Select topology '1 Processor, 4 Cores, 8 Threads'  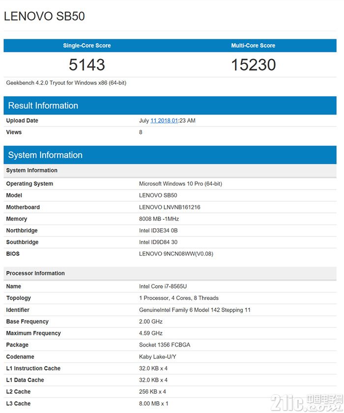pyautogui.click(x=179, y=298)
